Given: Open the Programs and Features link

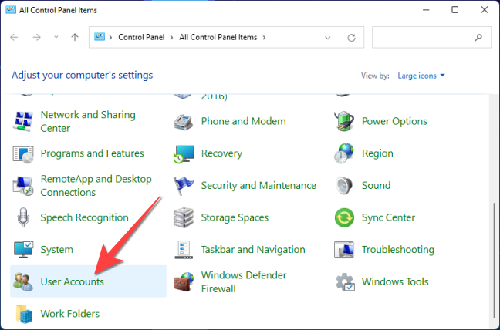Looking at the screenshot, I should [x=92, y=153].
